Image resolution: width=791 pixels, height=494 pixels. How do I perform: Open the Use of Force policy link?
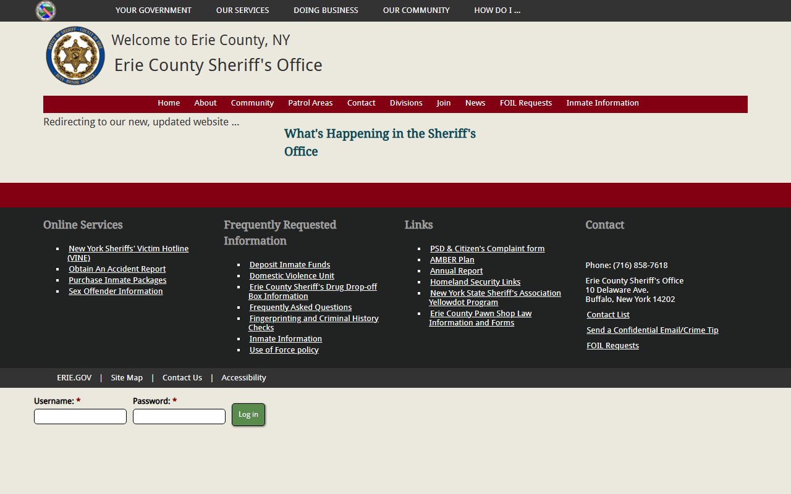point(284,350)
